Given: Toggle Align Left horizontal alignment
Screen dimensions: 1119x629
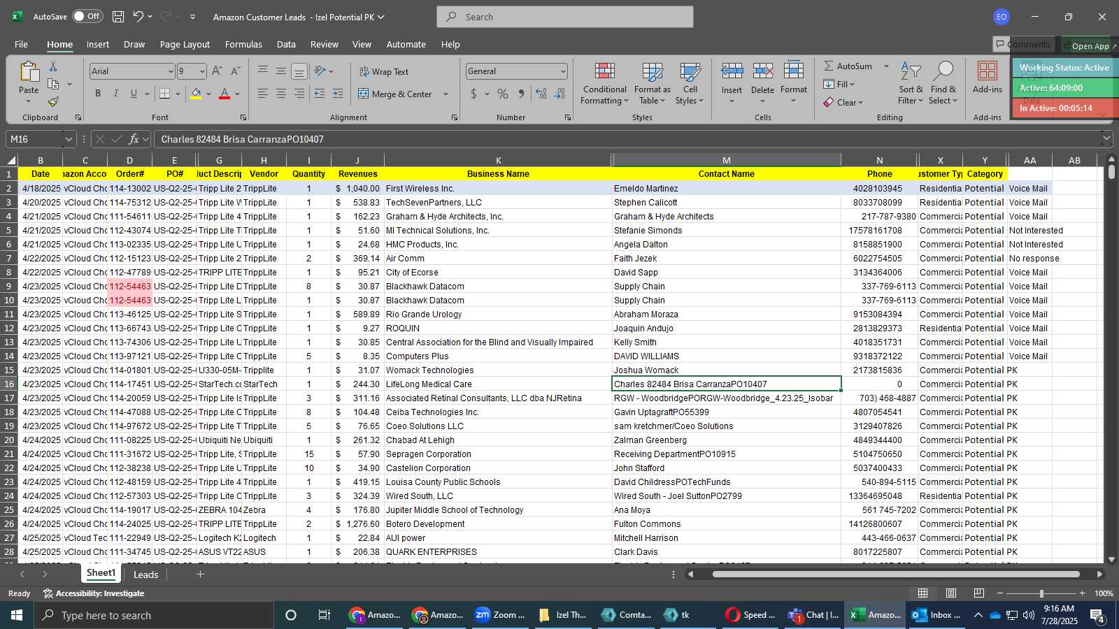Looking at the screenshot, I should 262,94.
